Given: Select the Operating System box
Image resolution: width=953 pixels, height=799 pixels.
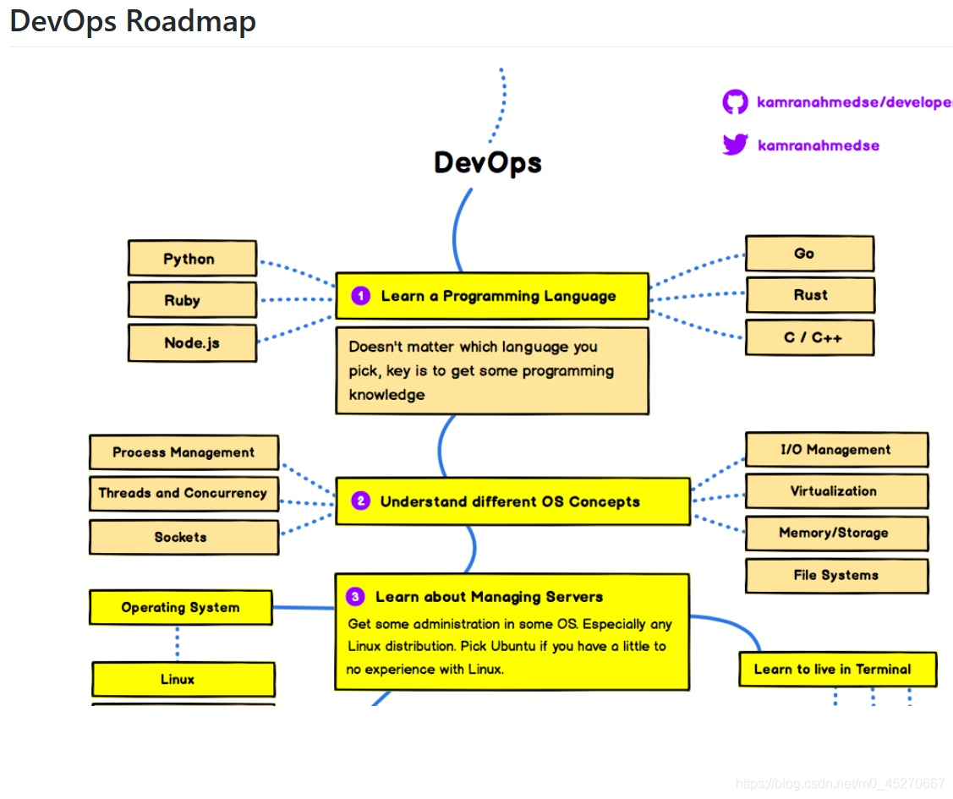Looking at the screenshot, I should [x=181, y=608].
